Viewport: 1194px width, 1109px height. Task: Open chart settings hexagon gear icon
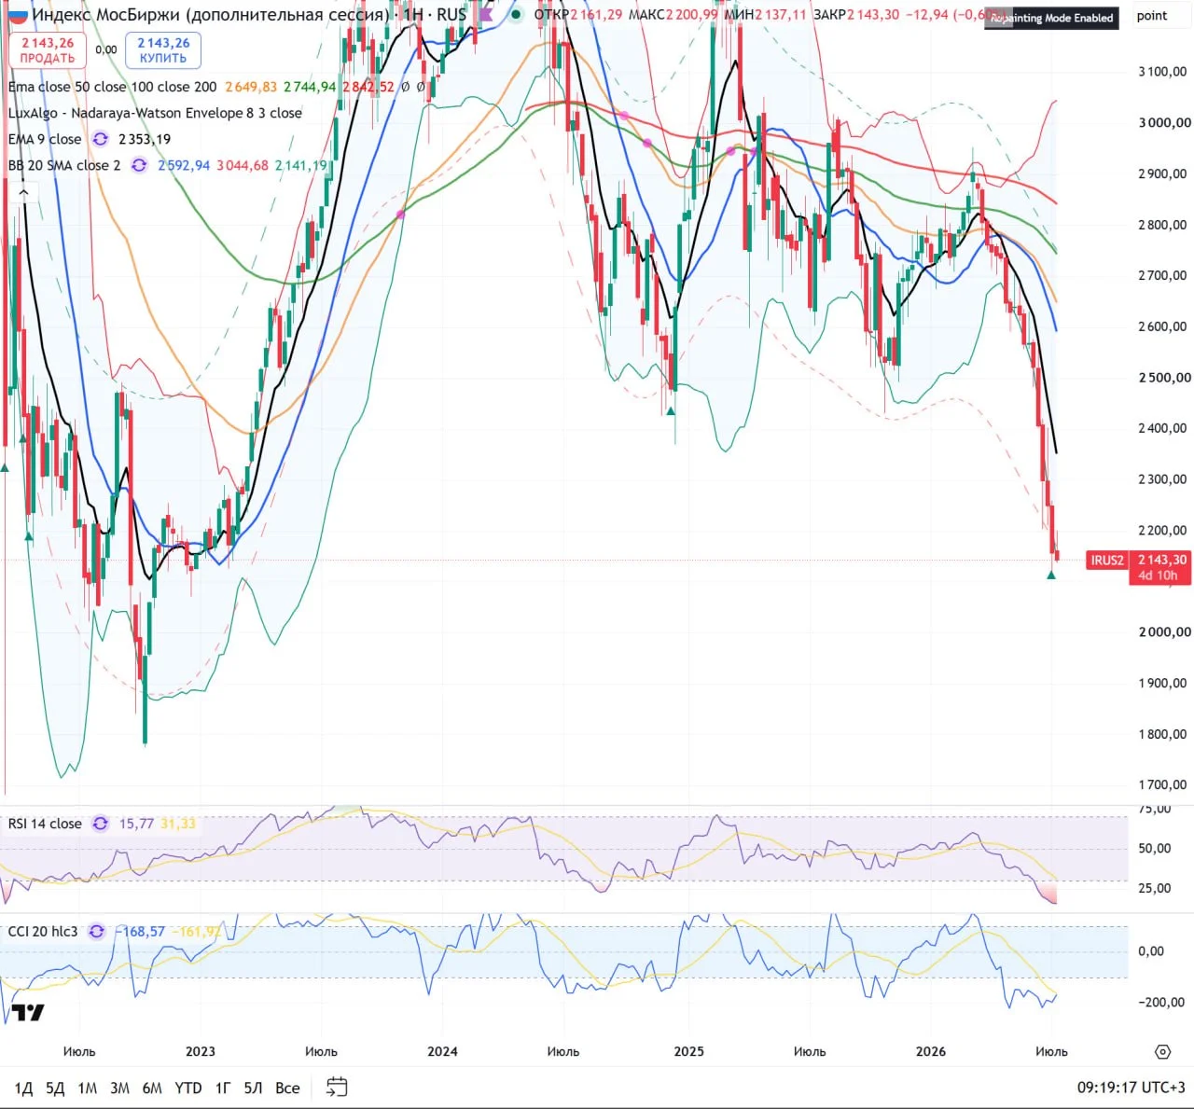[x=1162, y=1051]
